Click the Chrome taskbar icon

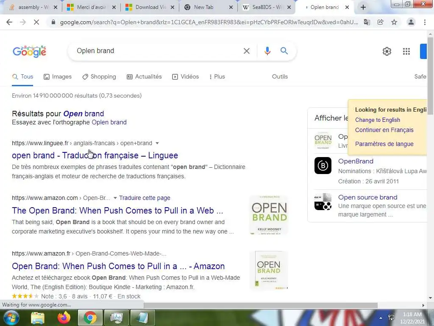coord(90,318)
